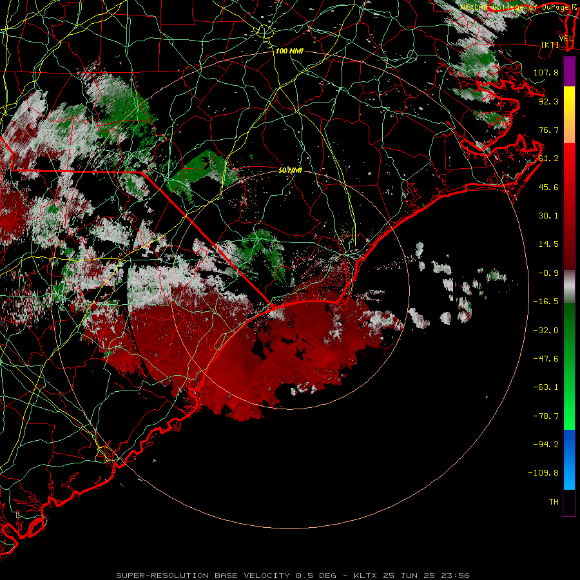Select the -63.1 legend value
The width and height of the screenshot is (580, 580).
[546, 387]
